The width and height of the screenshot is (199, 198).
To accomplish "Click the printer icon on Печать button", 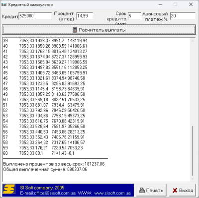I will [142, 191].
